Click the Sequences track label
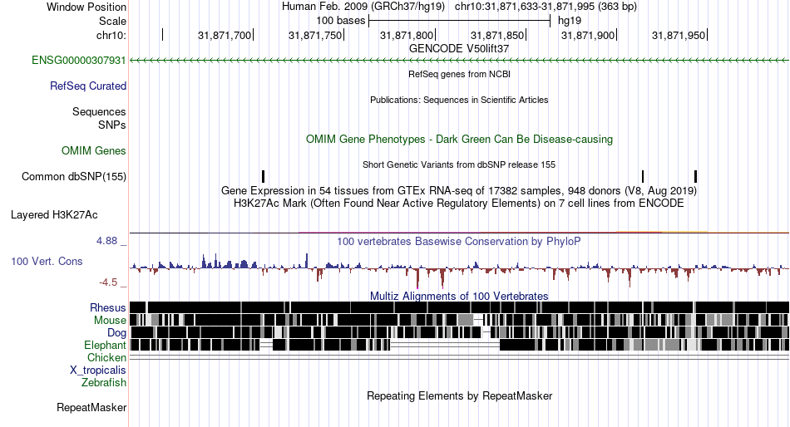The width and height of the screenshot is (790, 427). [x=99, y=112]
